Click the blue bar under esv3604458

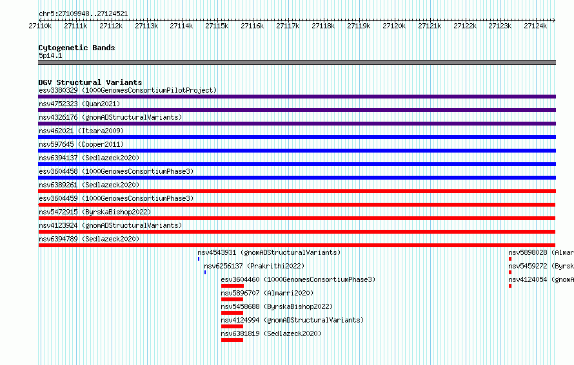297,178
